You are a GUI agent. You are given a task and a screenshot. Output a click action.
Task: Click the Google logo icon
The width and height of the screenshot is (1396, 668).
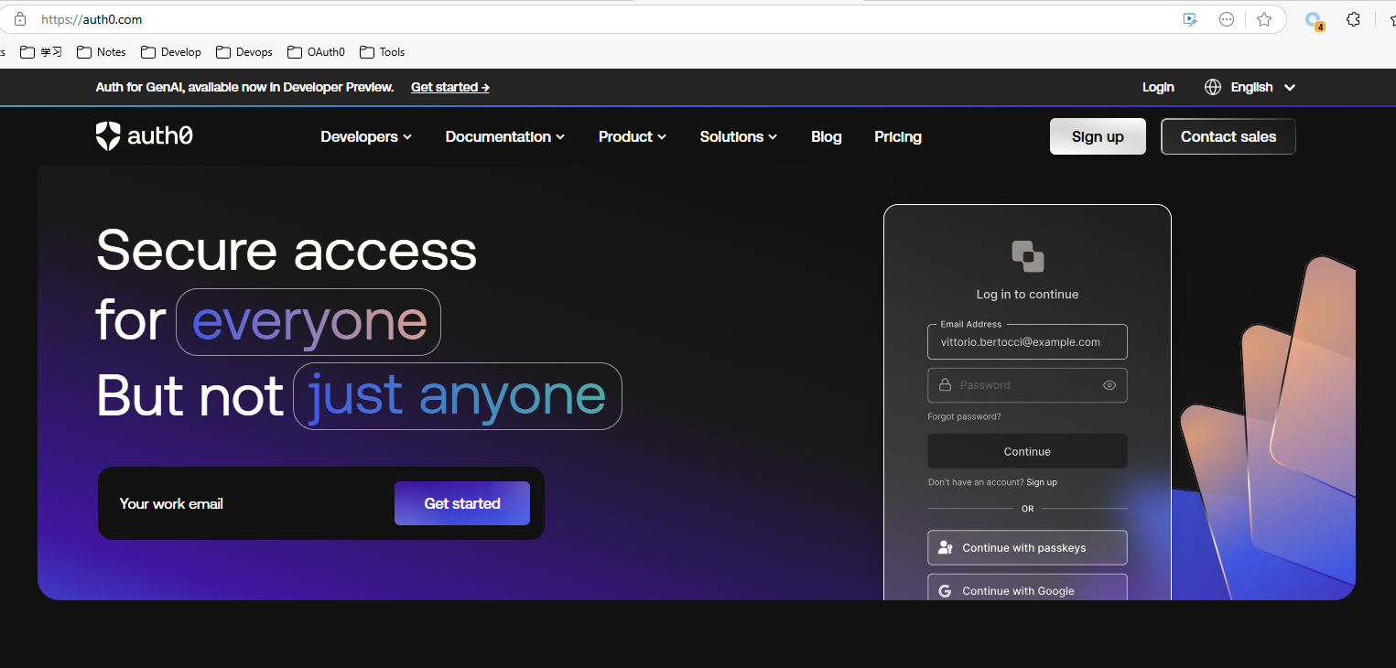pyautogui.click(x=945, y=591)
